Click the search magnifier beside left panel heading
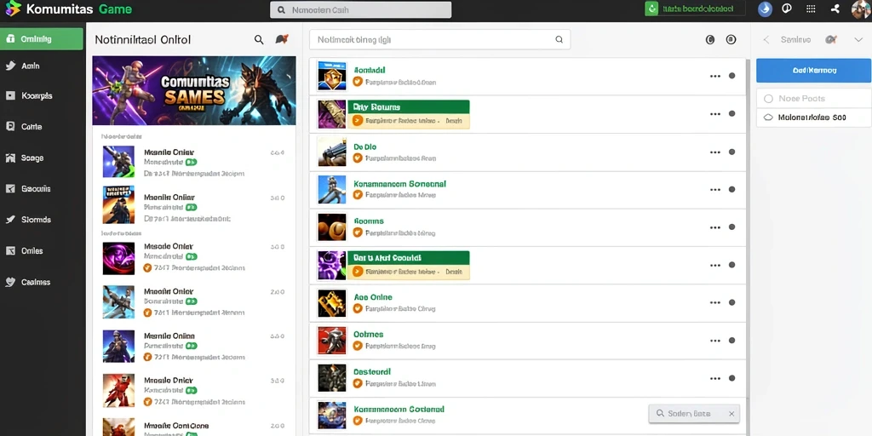The image size is (872, 436). coord(259,39)
